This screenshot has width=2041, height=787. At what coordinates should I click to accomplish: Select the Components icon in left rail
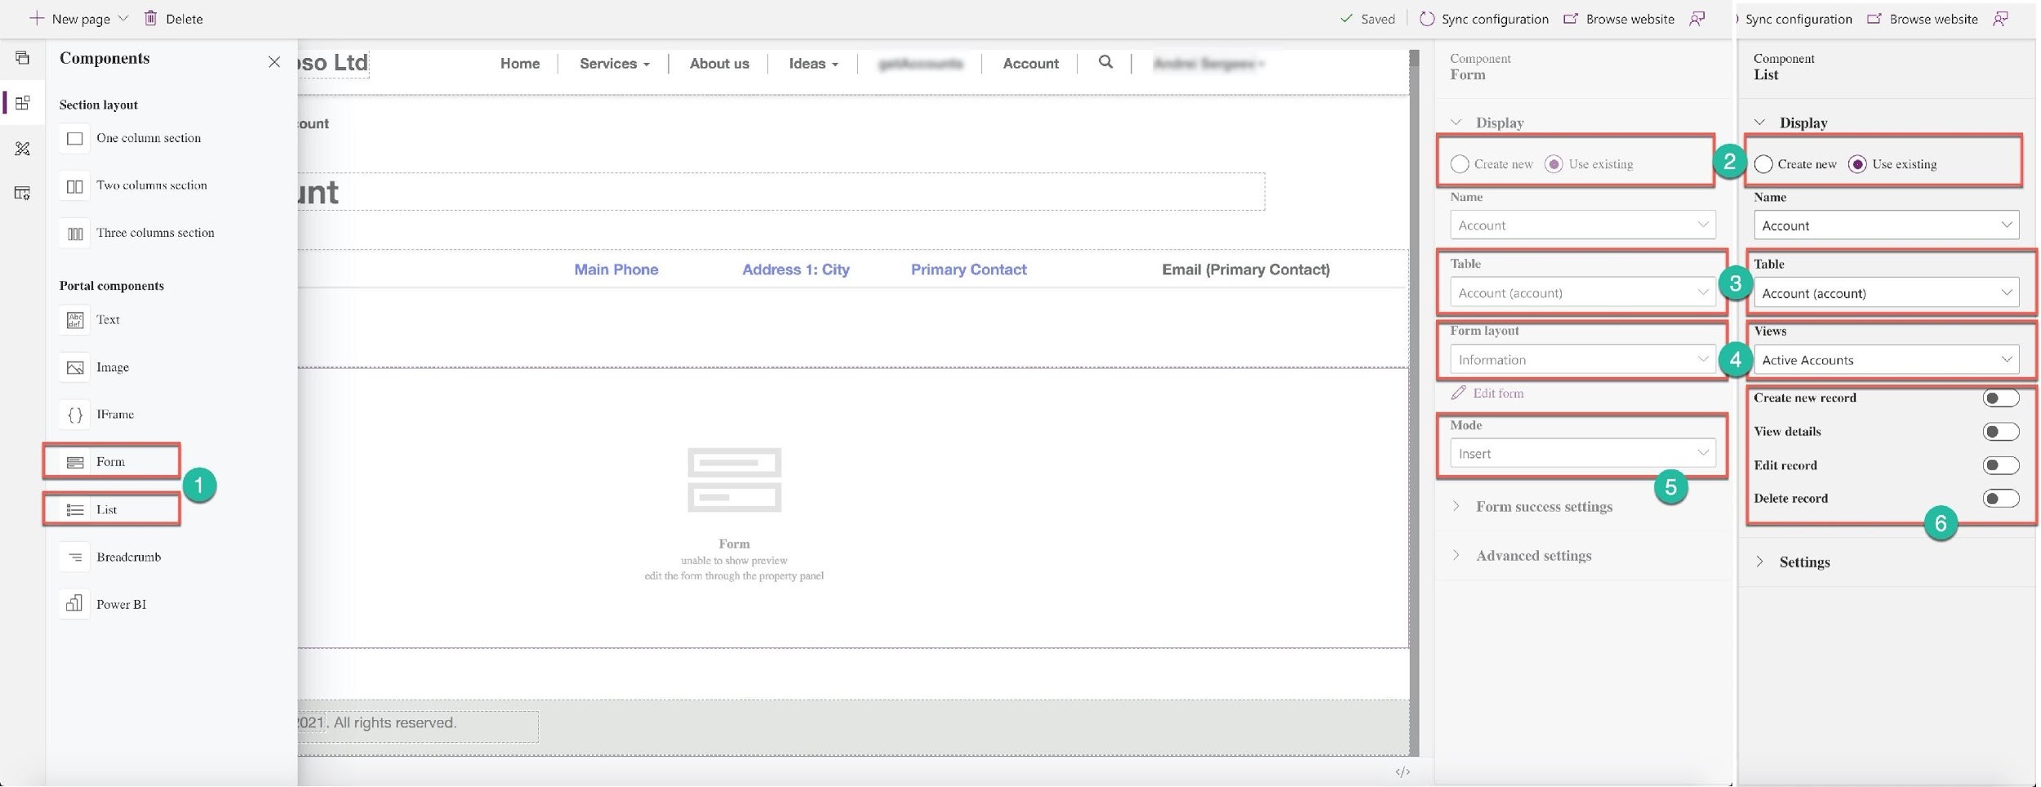[x=22, y=103]
